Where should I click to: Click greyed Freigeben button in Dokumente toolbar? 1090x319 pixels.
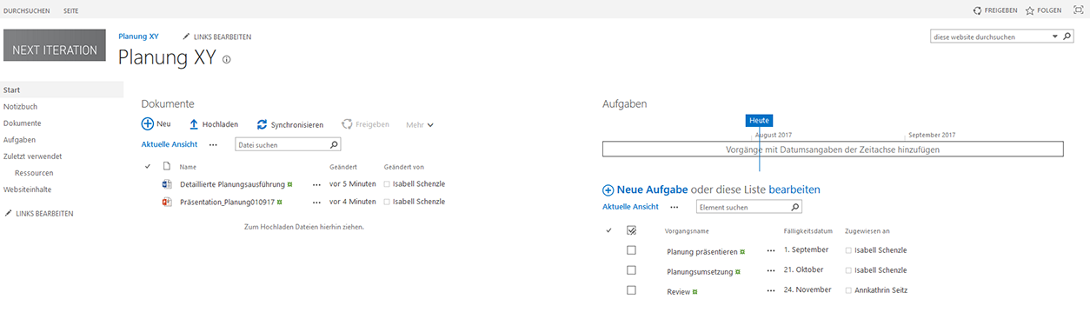(366, 124)
